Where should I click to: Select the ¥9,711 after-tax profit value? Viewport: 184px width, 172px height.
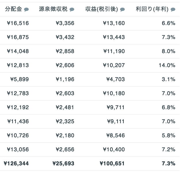tap(115, 107)
